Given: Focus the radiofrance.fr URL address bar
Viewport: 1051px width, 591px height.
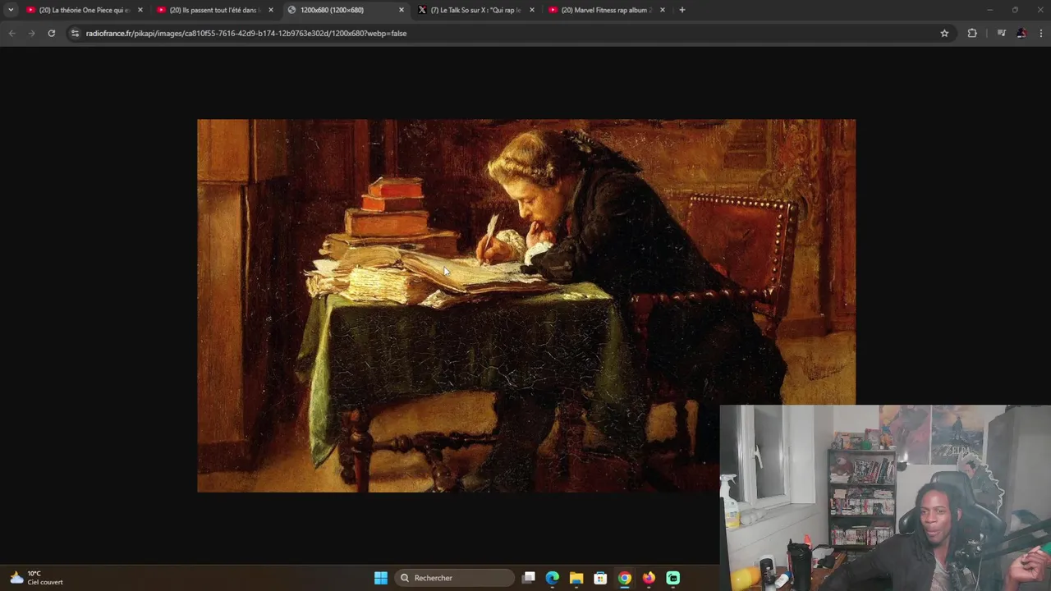Looking at the screenshot, I should coord(509,33).
